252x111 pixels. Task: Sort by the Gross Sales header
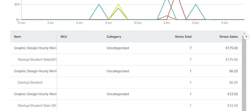click(x=229, y=37)
